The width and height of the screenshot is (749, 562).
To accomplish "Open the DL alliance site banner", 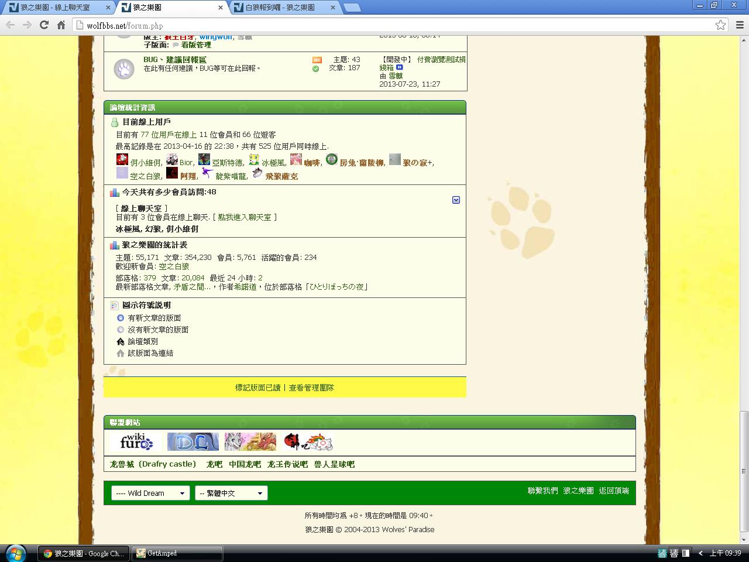I will click(193, 442).
